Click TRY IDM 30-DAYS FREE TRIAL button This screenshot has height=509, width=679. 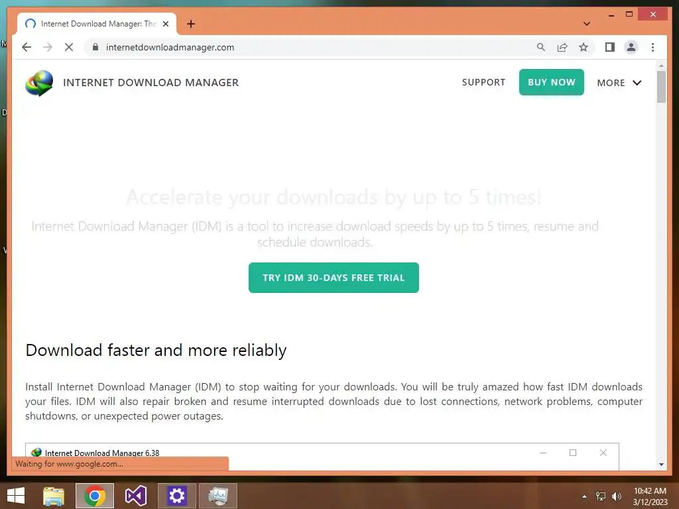coord(334,278)
